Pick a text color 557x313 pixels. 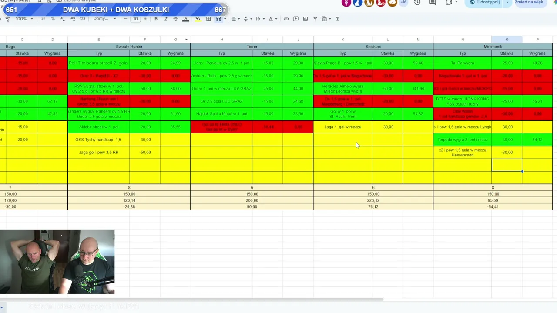tap(185, 19)
